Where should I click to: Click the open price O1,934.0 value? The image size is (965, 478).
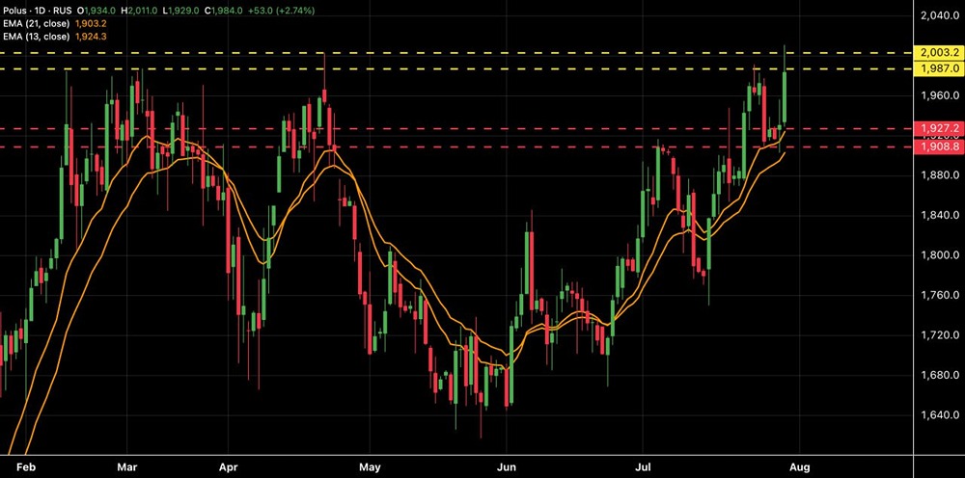coord(96,11)
